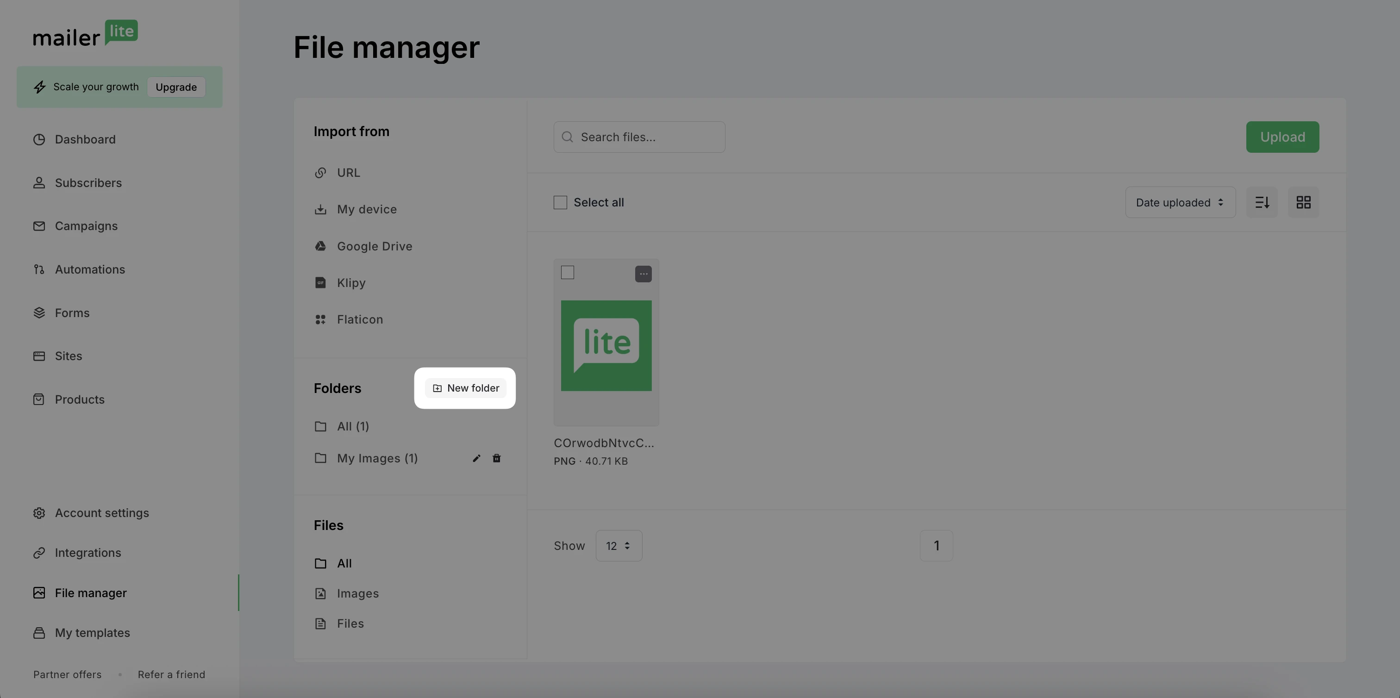Click the Flaticon icon
1400x698 pixels.
click(321, 320)
